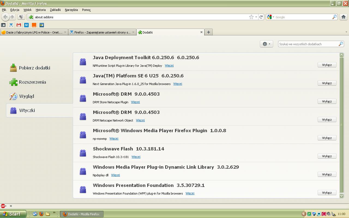Close the add-on bar with the X
The image size is (349, 218).
click(11, 206)
